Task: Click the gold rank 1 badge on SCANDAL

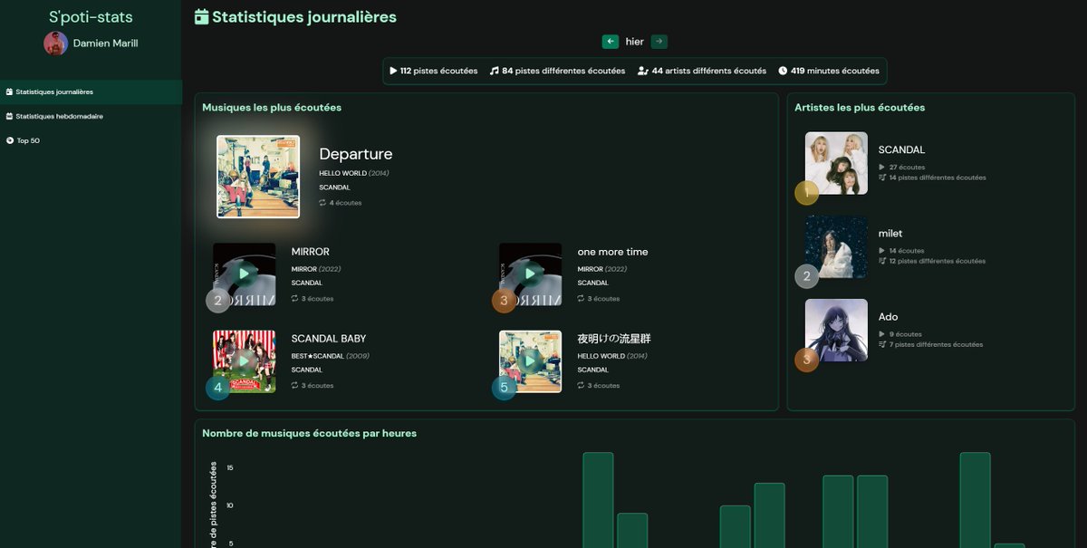Action: click(807, 193)
